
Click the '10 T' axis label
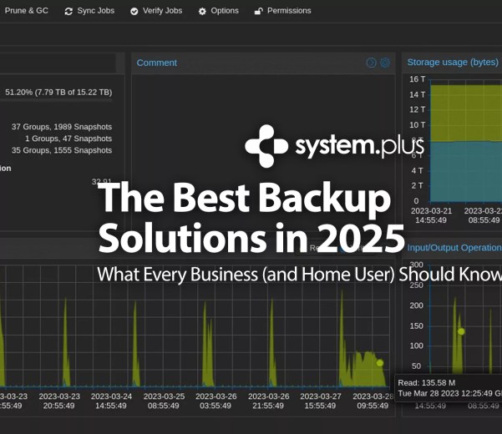pos(418,125)
